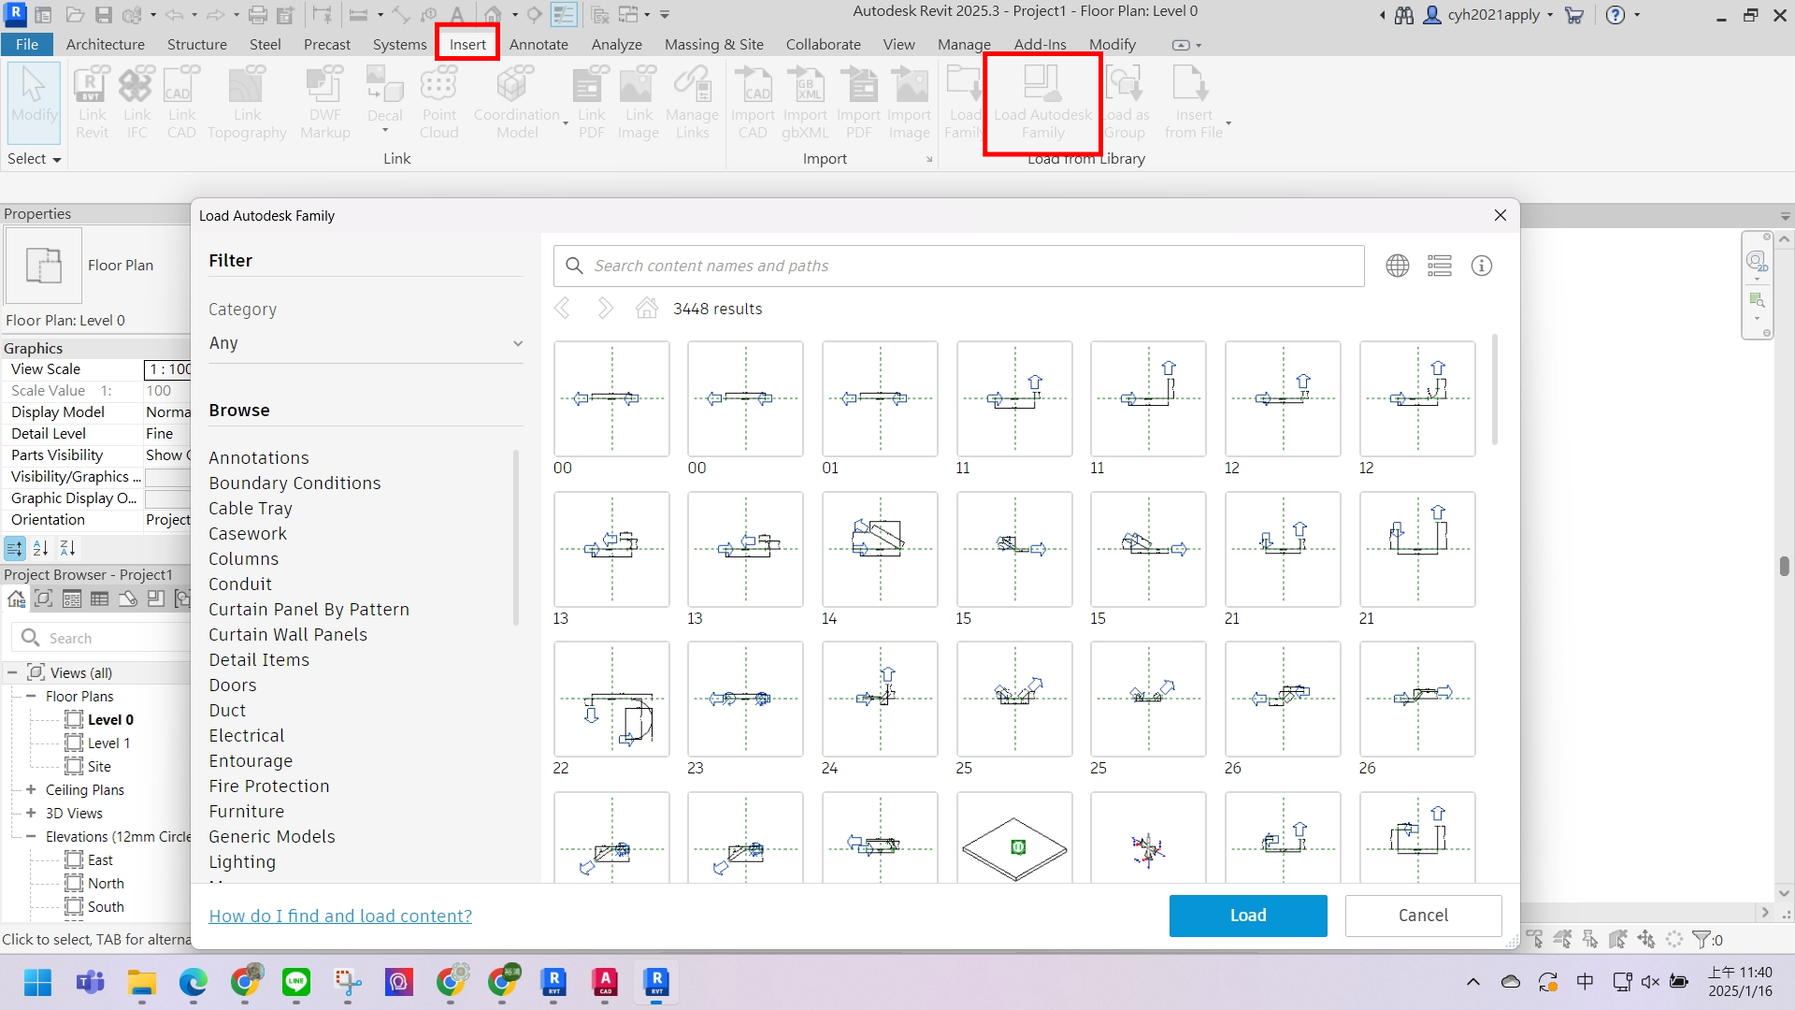Switch to the Structure ribbon tab
This screenshot has width=1795, height=1010.
pos(197,44)
